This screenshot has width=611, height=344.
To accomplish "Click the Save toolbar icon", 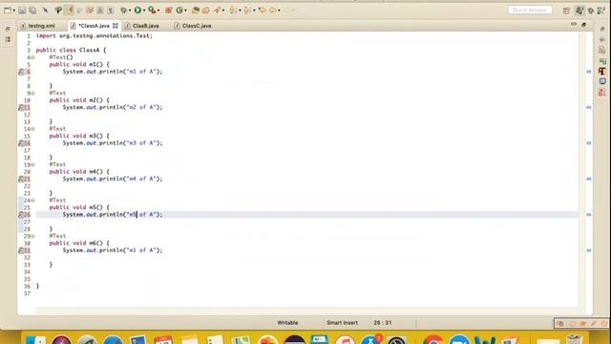I will click(x=22, y=11).
